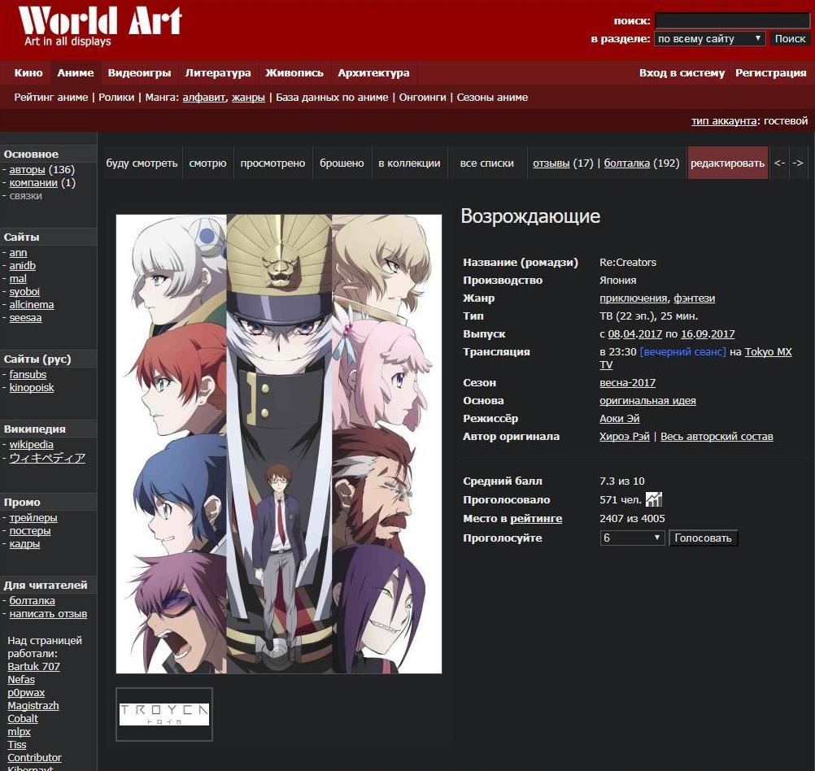
Task: Open все списки tab
Action: coord(486,163)
